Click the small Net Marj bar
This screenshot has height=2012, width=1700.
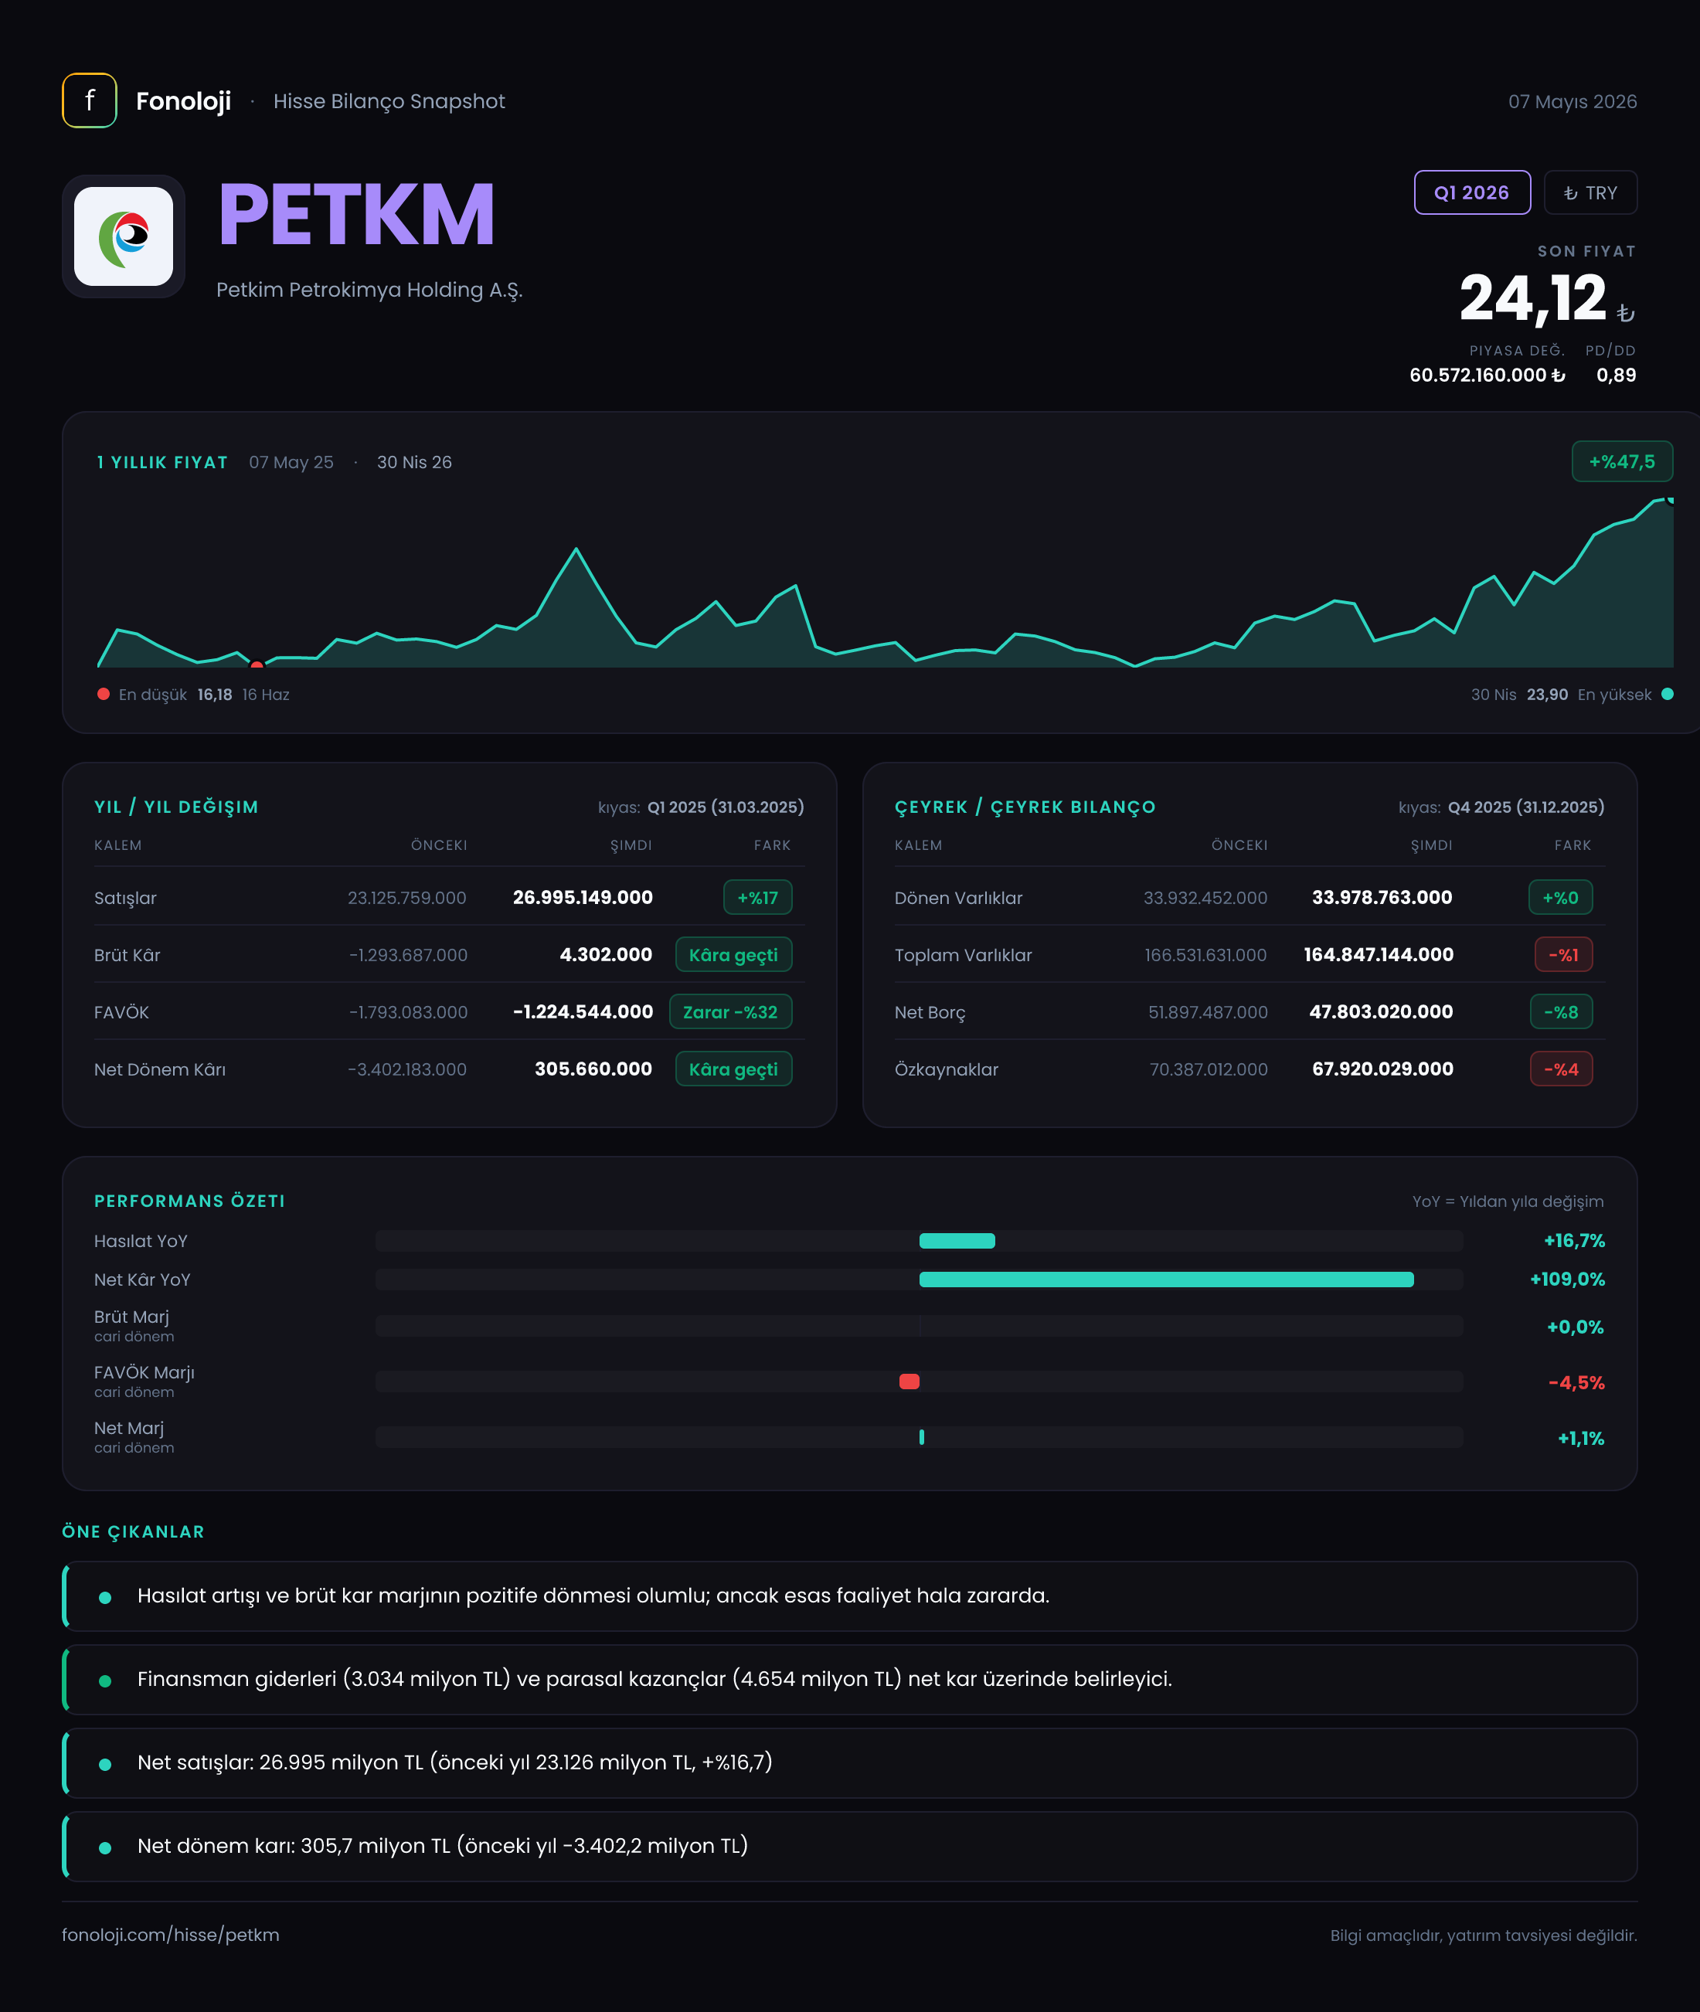coord(923,1438)
